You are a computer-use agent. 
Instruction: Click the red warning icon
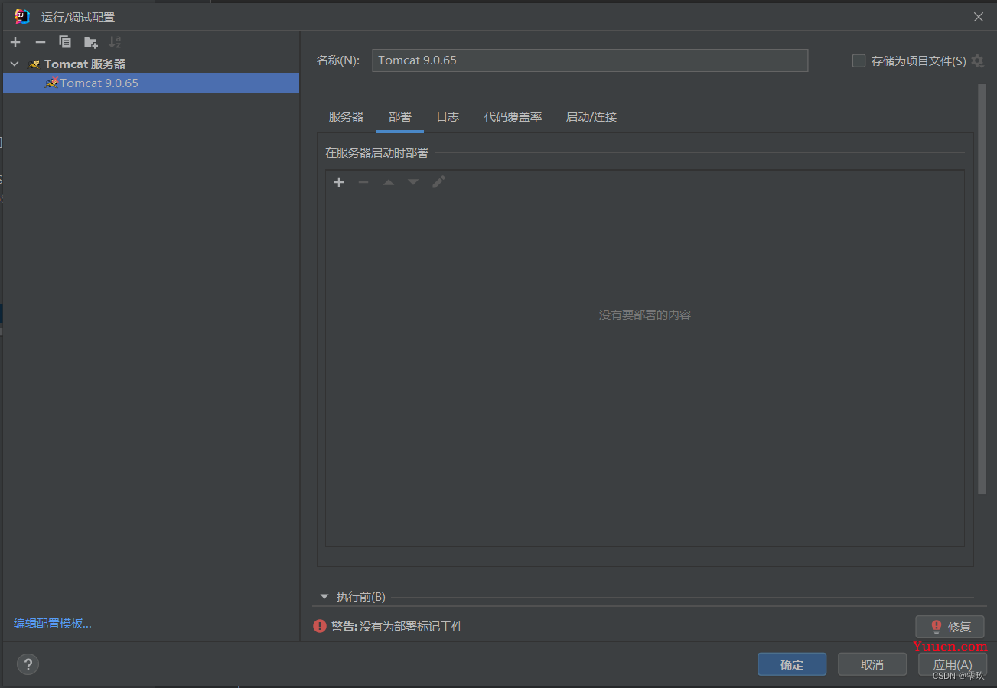320,626
